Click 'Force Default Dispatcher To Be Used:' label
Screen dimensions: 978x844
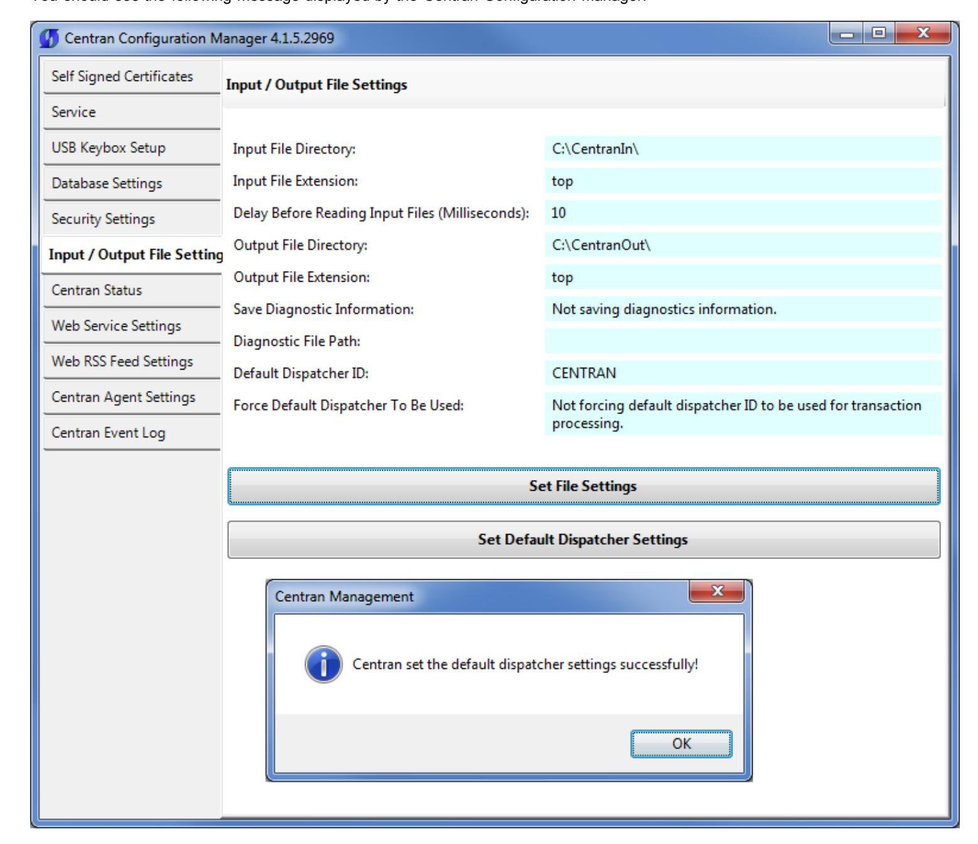click(x=348, y=405)
